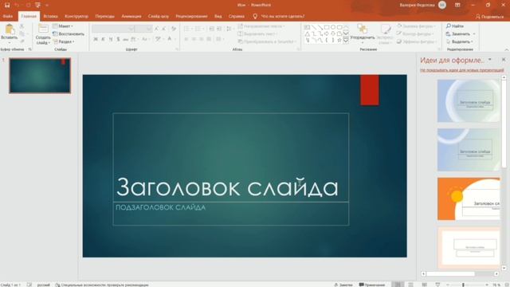Collapse the ribbon with the chevron arrow
The height and width of the screenshot is (287, 510).
507,49
